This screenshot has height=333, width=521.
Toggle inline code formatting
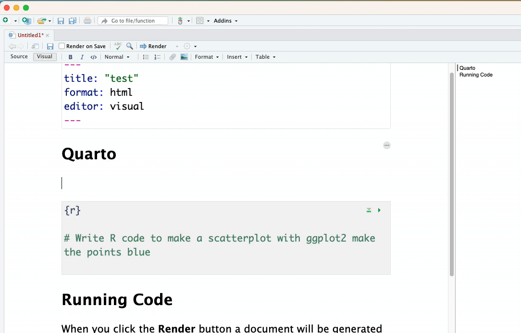pos(94,57)
